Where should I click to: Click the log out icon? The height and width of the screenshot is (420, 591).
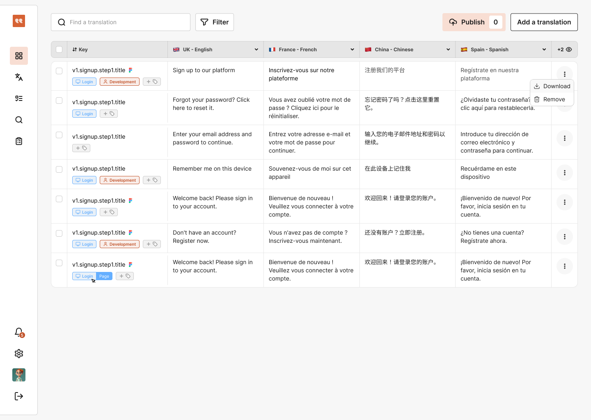(19, 396)
